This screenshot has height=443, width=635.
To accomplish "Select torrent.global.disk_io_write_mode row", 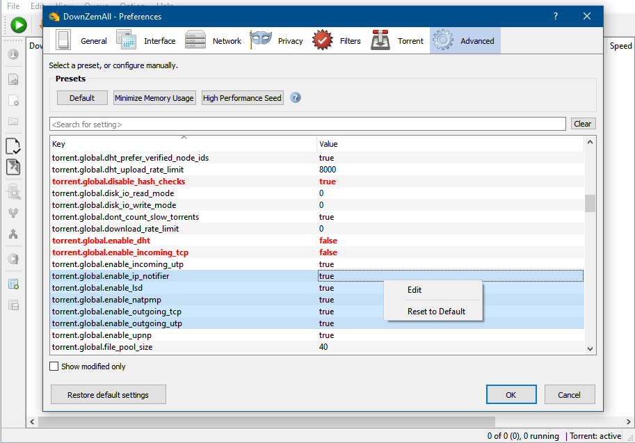I will click(317, 205).
